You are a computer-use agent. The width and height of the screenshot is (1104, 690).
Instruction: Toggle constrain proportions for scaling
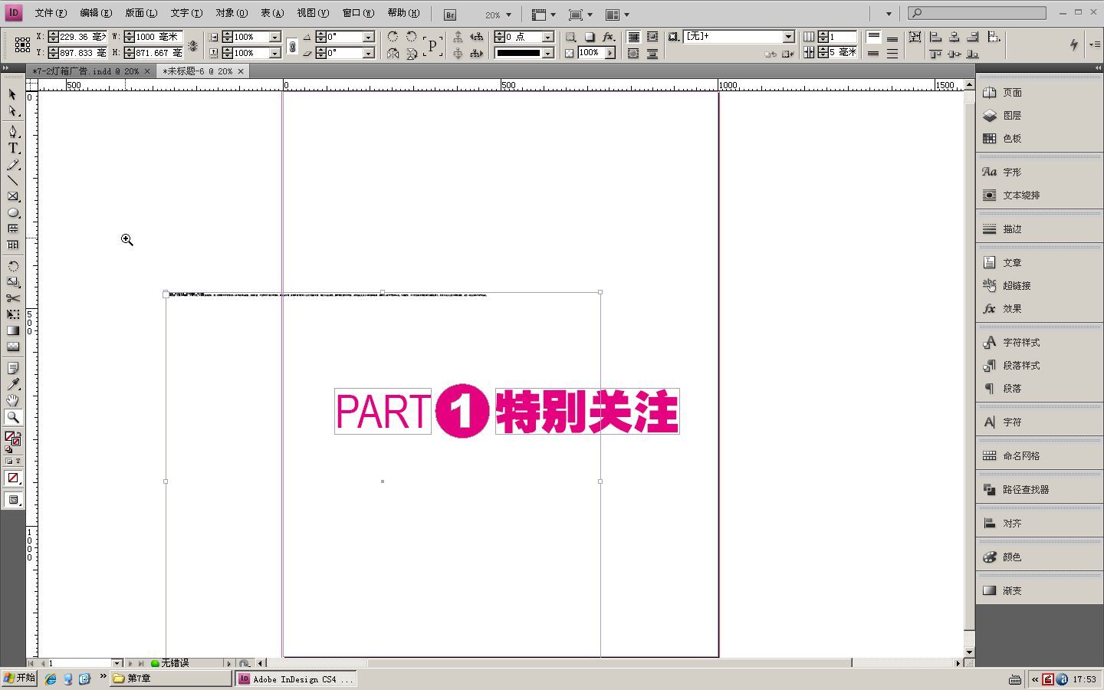point(293,44)
